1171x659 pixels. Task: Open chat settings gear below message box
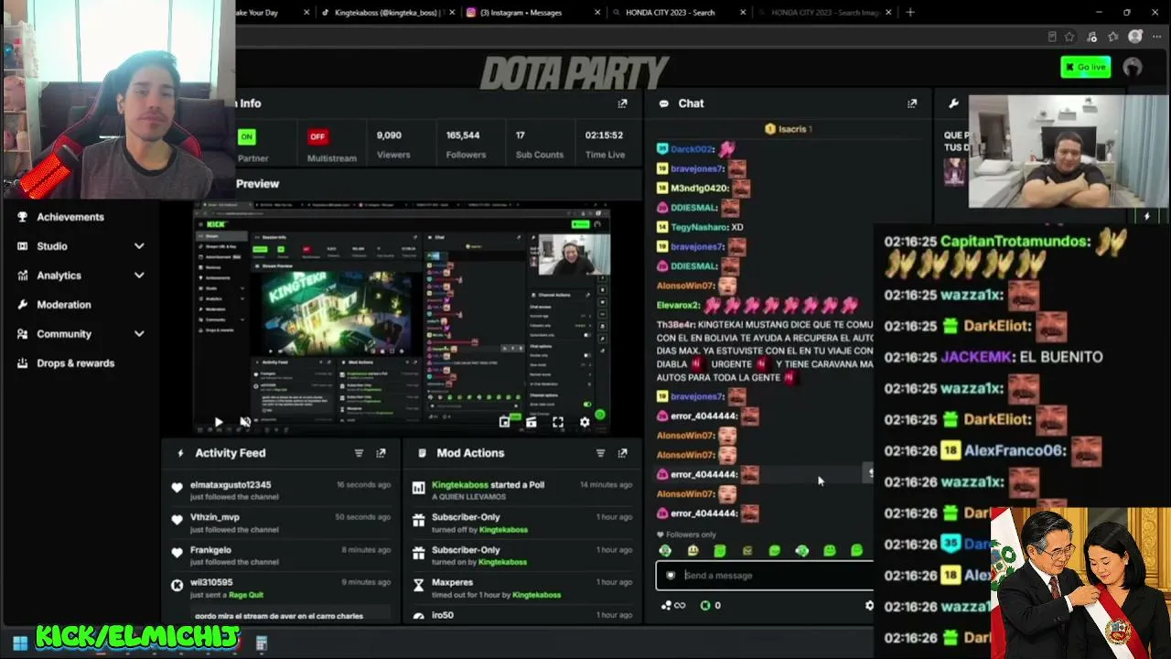pyautogui.click(x=868, y=605)
